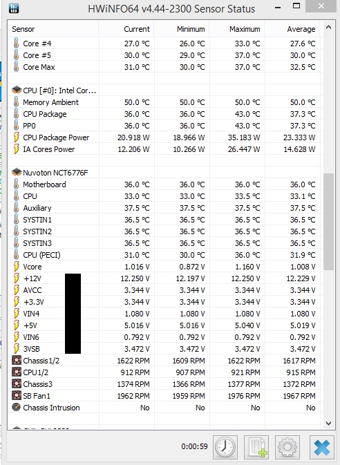Click the 1.160 V maximum Vcore value
The height and width of the screenshot is (465, 340).
point(247,267)
